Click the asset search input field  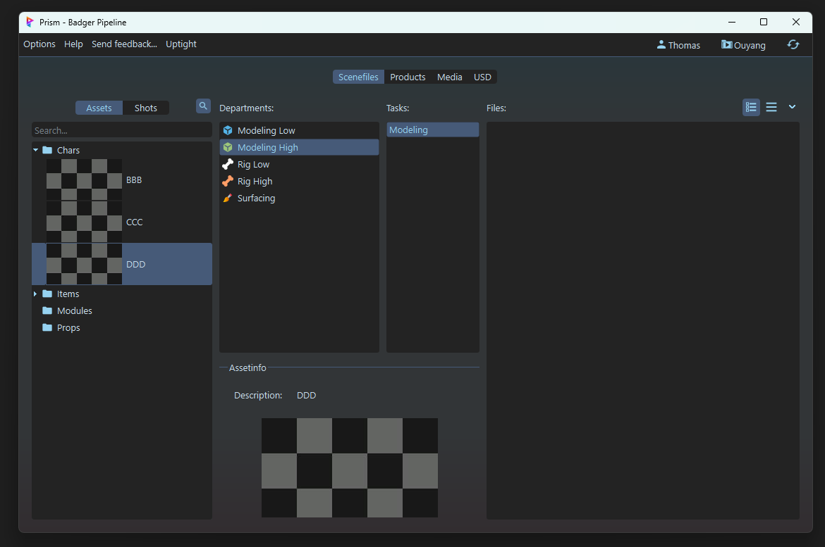tap(121, 130)
